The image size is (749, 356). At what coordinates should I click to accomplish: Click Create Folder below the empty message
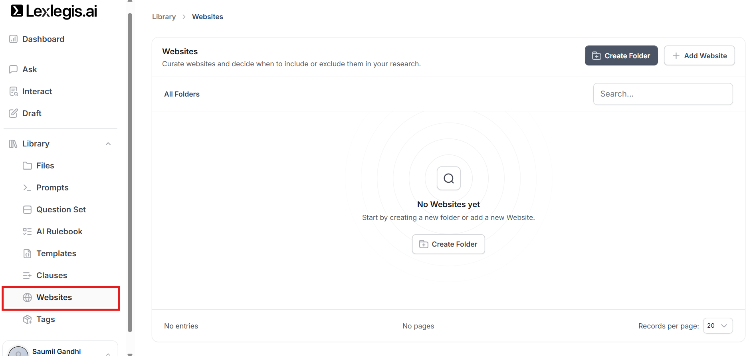pyautogui.click(x=448, y=244)
